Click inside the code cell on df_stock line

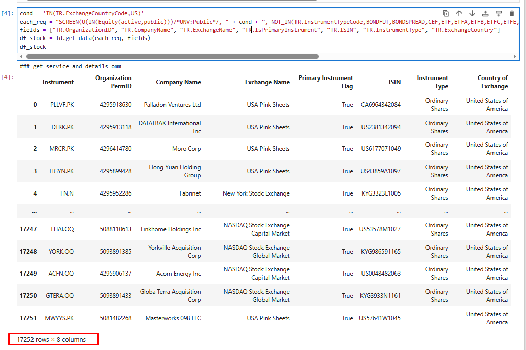coord(33,47)
